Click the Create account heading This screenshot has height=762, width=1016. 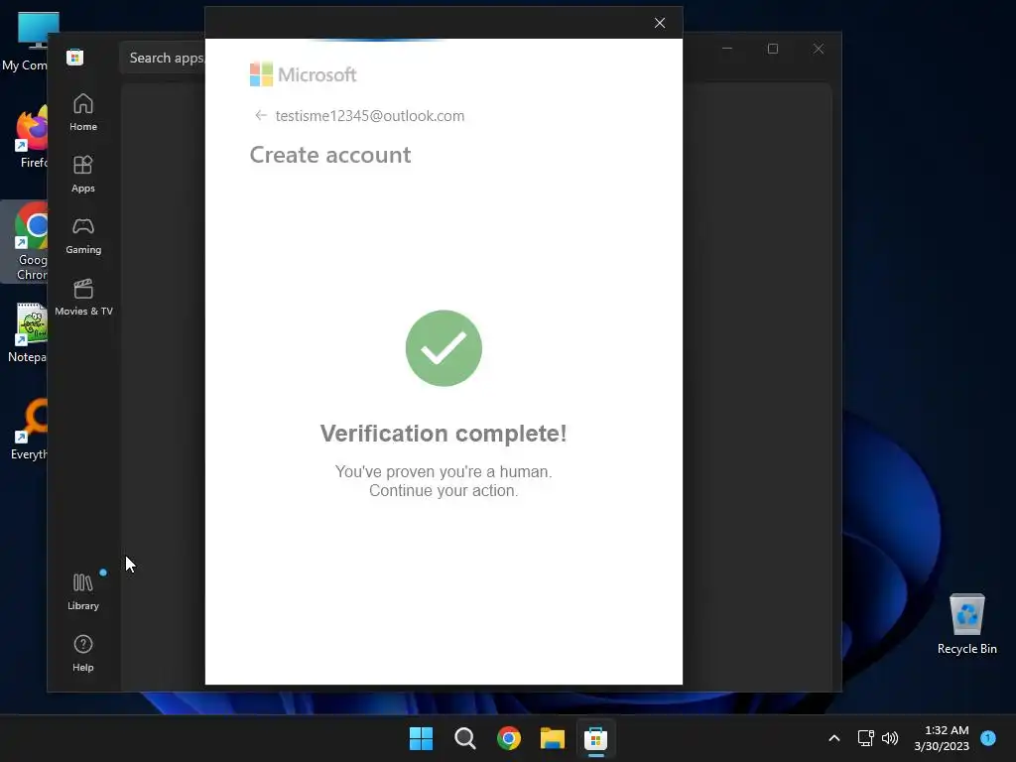pyautogui.click(x=330, y=155)
